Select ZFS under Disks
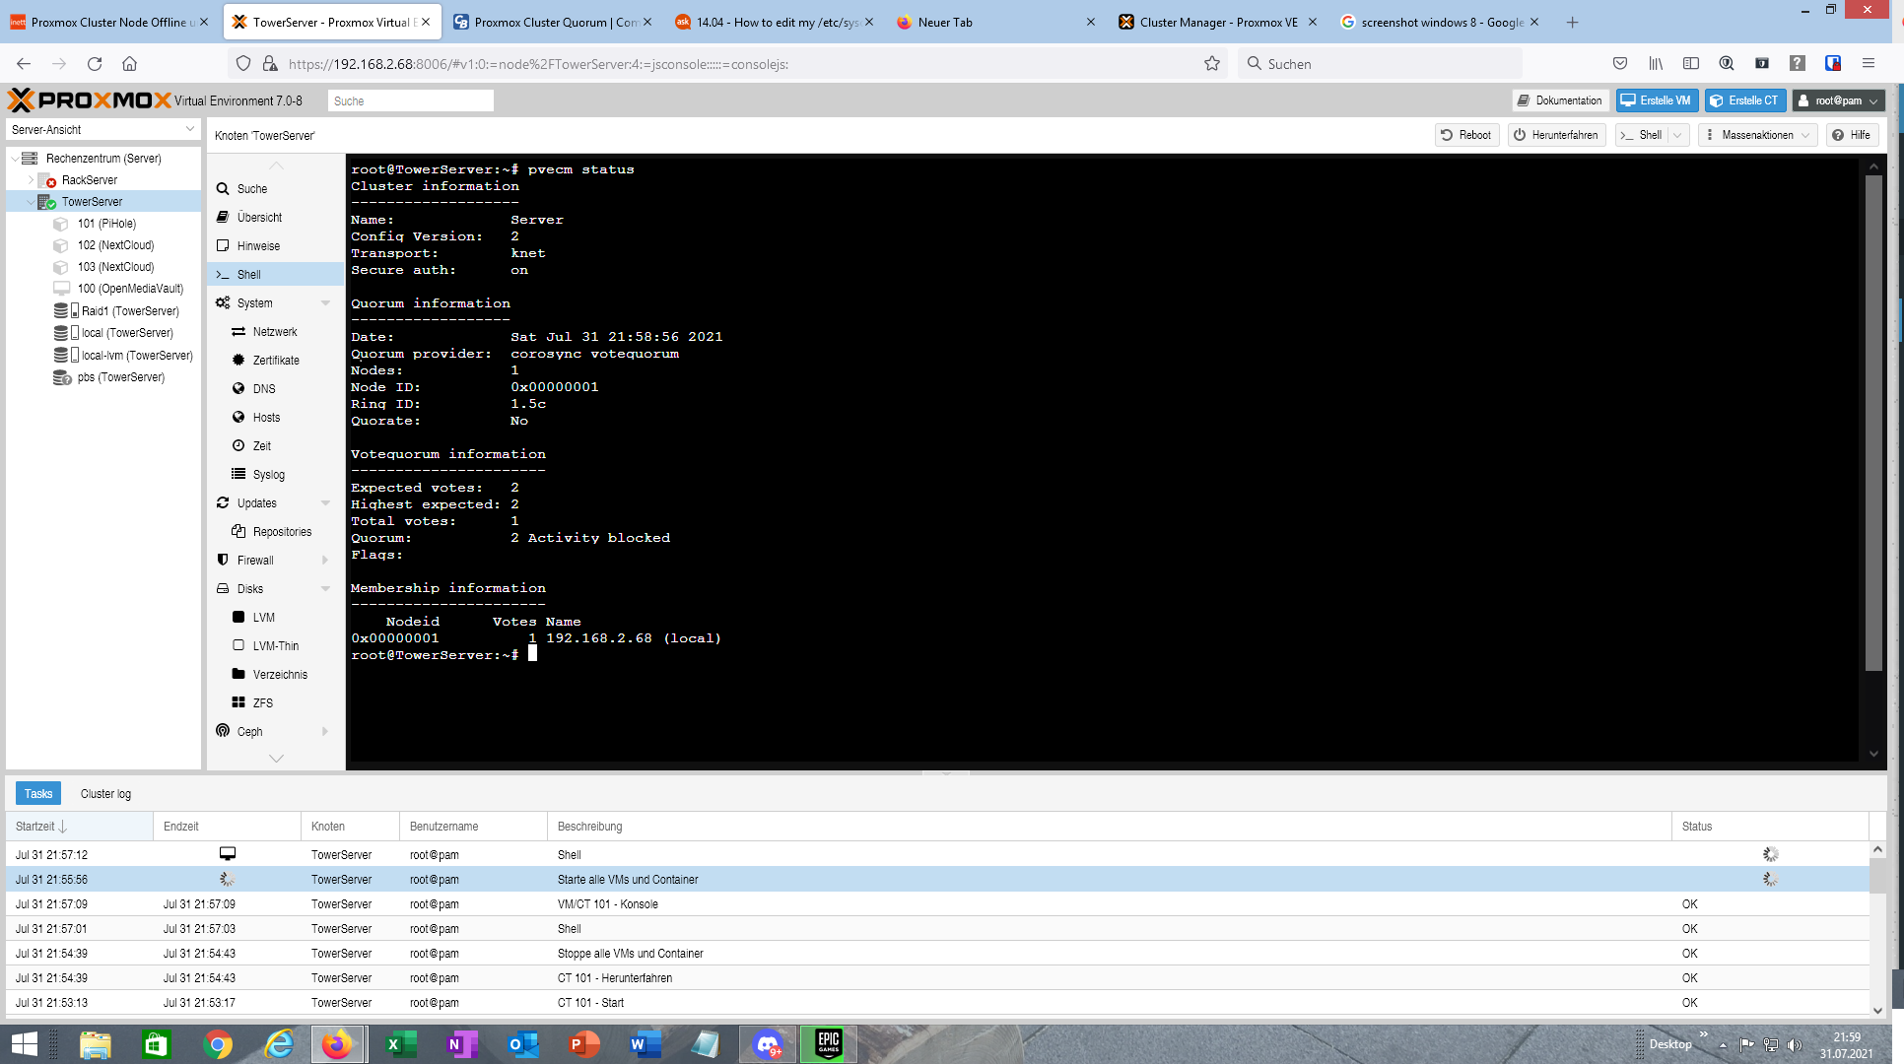 pos(262,703)
